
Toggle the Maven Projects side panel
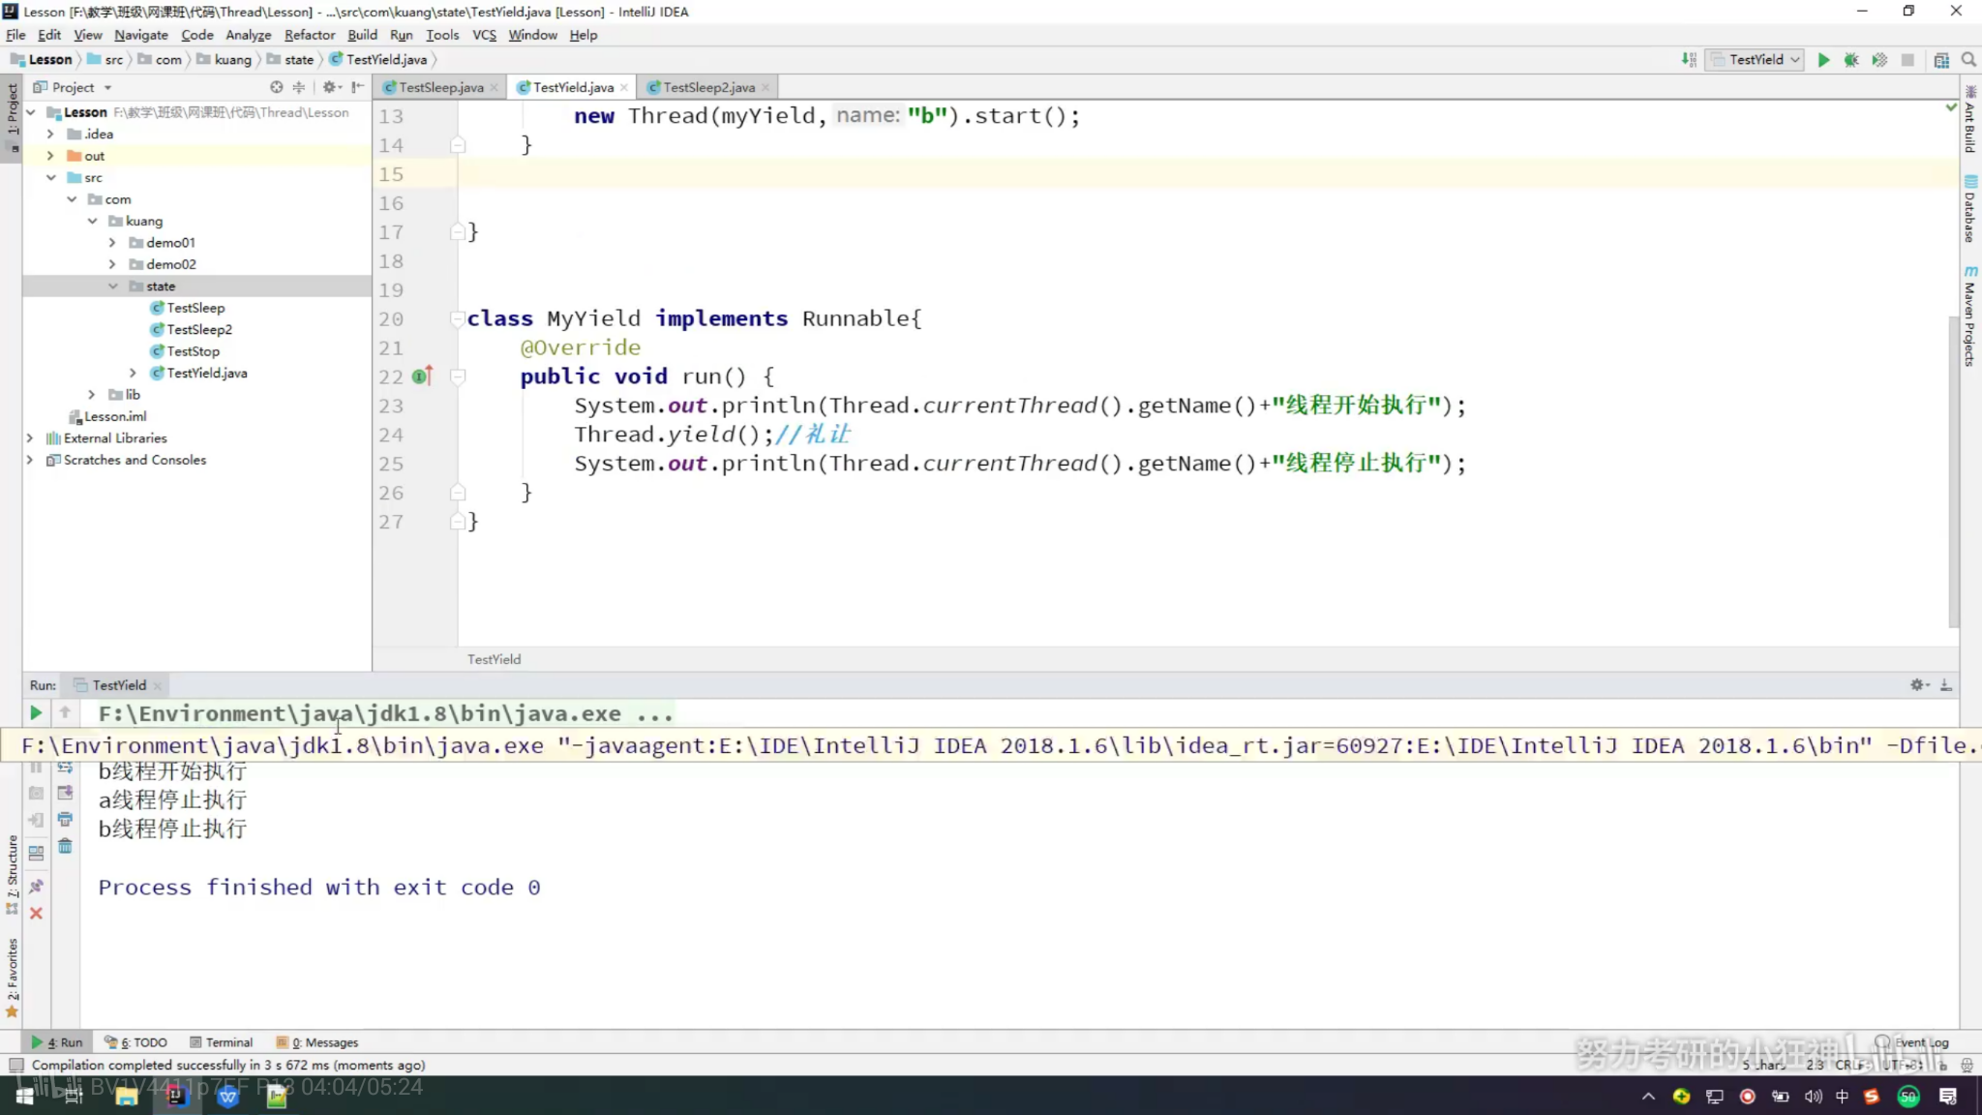point(1970,316)
